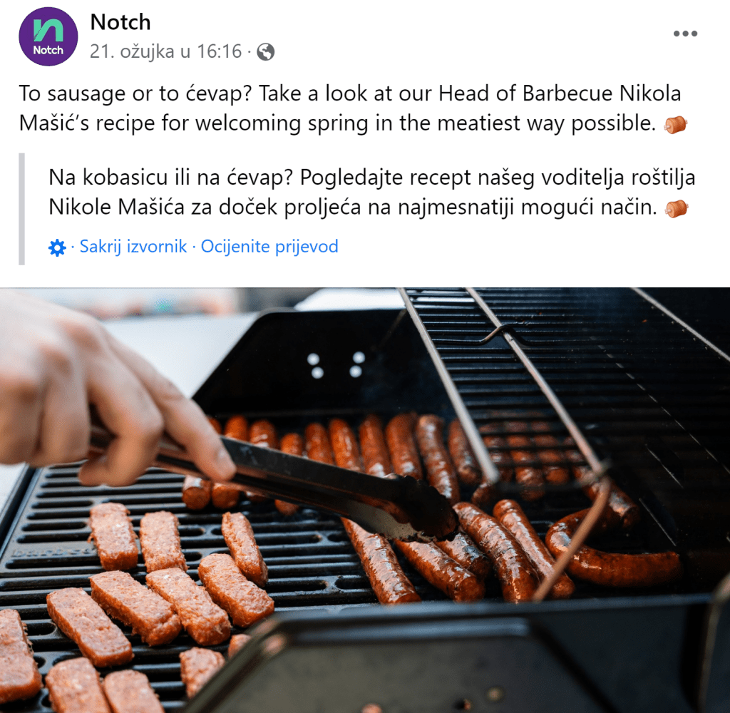Hide original text via 'Sakrij izvornik'

click(x=133, y=246)
